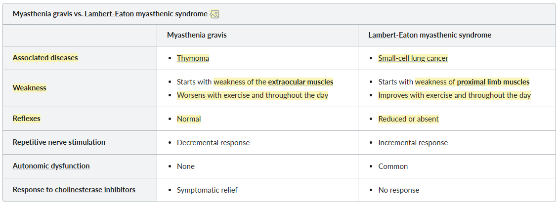This screenshot has height=205, width=558.
Task: Select the Myasthenia gravis column header
Action: tap(197, 35)
